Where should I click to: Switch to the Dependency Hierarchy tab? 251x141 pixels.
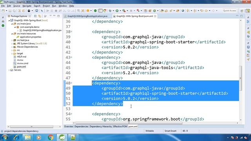(101, 127)
